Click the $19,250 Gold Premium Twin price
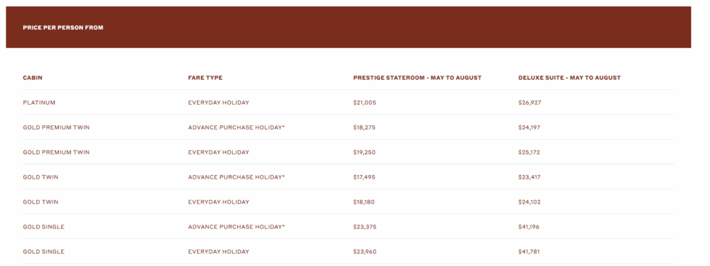 click(365, 152)
